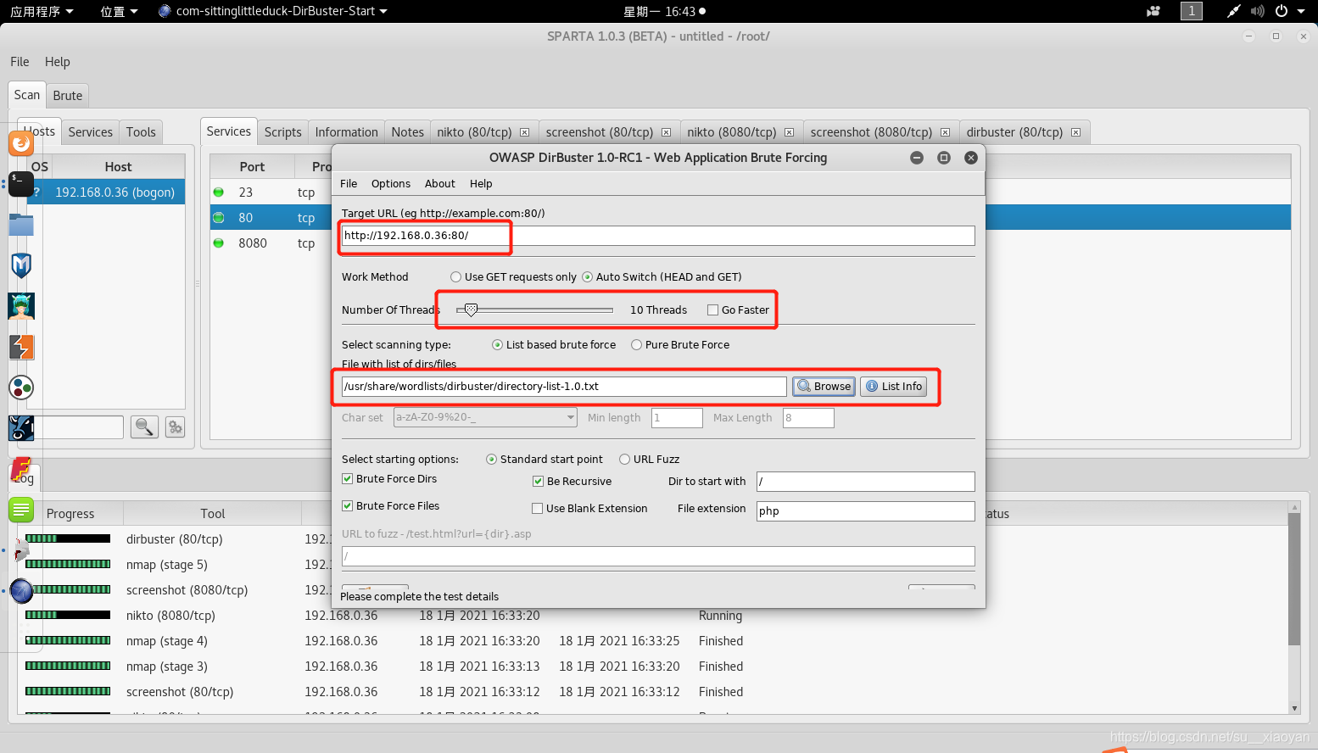Screen dimensions: 1318x753
Task: Open DirBuster About menu
Action: click(x=440, y=184)
